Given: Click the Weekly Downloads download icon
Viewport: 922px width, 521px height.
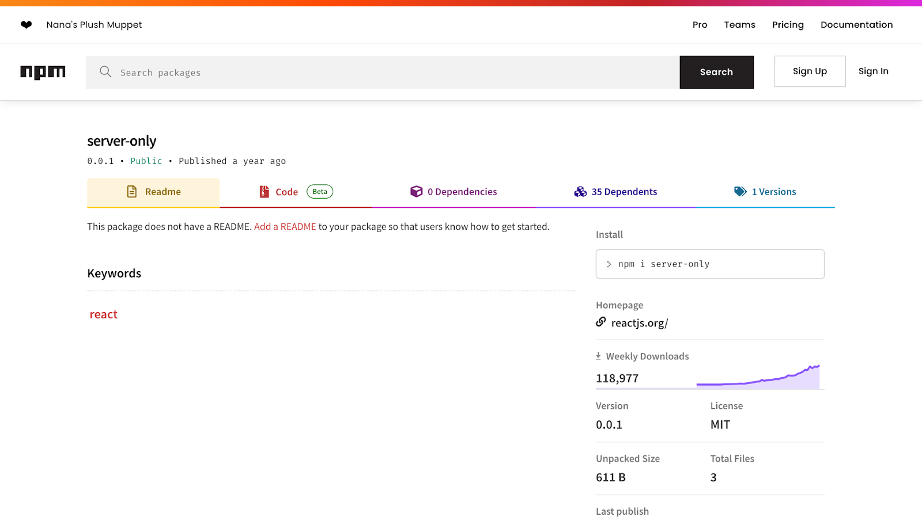Looking at the screenshot, I should (598, 356).
